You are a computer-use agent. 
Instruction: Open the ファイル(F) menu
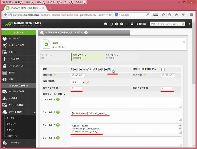click(x=7, y=2)
